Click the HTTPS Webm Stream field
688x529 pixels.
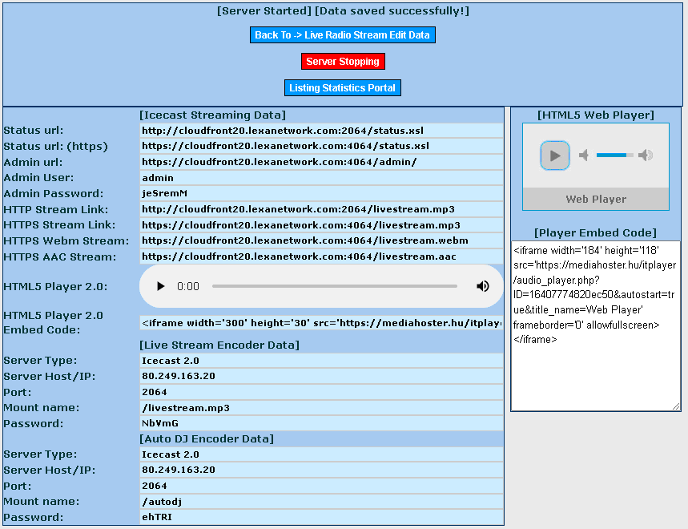[321, 240]
